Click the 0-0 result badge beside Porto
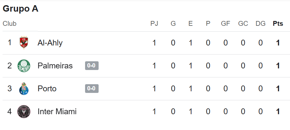This screenshot has height=130, width=290. [x=92, y=88]
